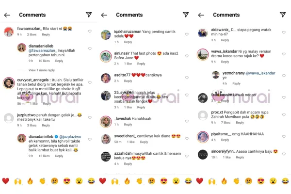Screen dimensions: 291x194
Task: Like aini.nasir's comment about Sofea Jane
Action: pyautogui.click(x=187, y=56)
